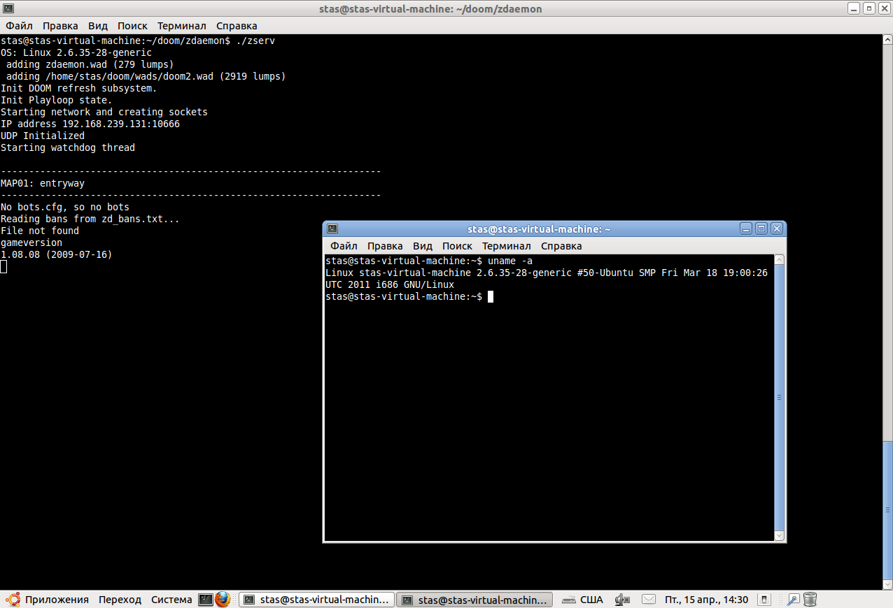This screenshot has width=893, height=608.
Task: Select the second terminal taskbar button
Action: pyautogui.click(x=474, y=600)
